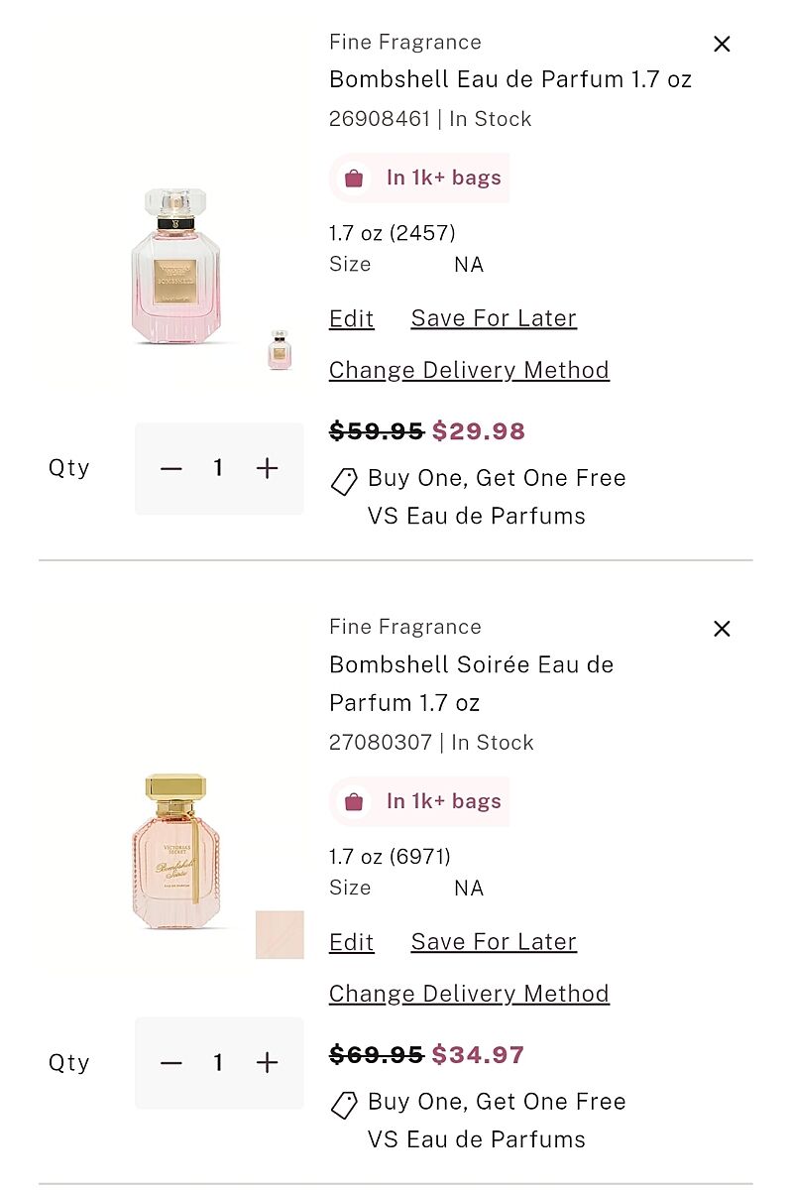Remove Bombshell Soirée item with X icon
Viewport: 791px width, 1190px height.
pos(722,629)
